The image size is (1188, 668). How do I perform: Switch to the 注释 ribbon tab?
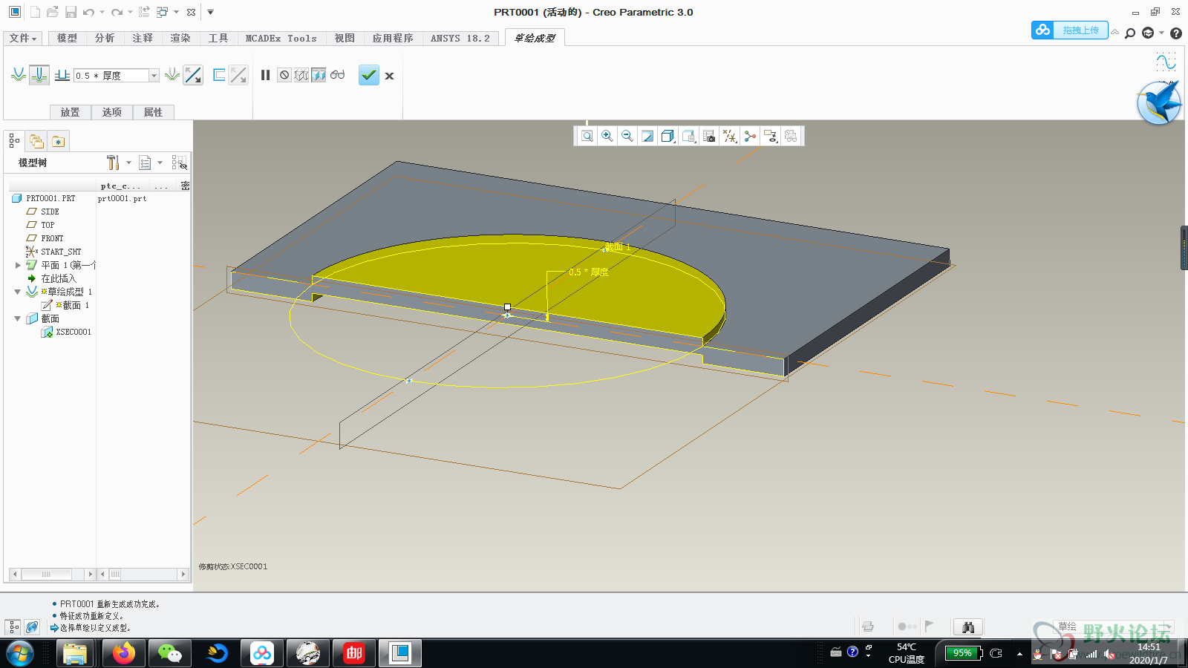point(143,38)
